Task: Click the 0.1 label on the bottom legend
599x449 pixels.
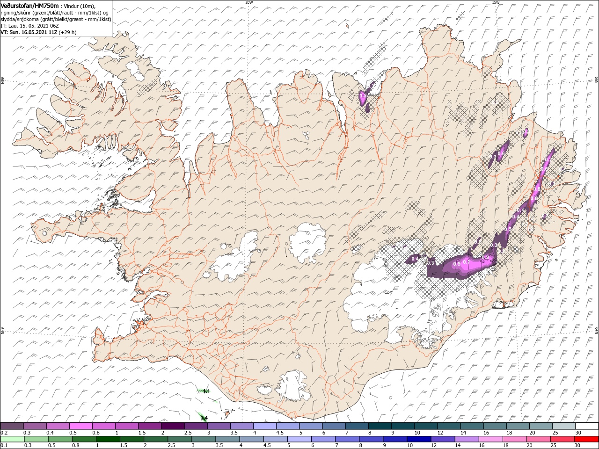Action: [x=3, y=446]
